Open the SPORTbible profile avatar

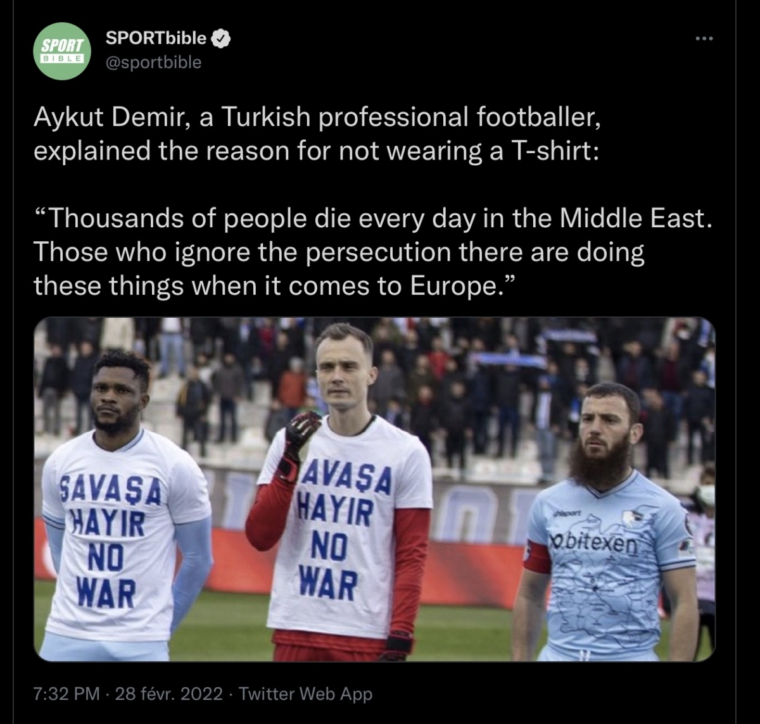(61, 51)
